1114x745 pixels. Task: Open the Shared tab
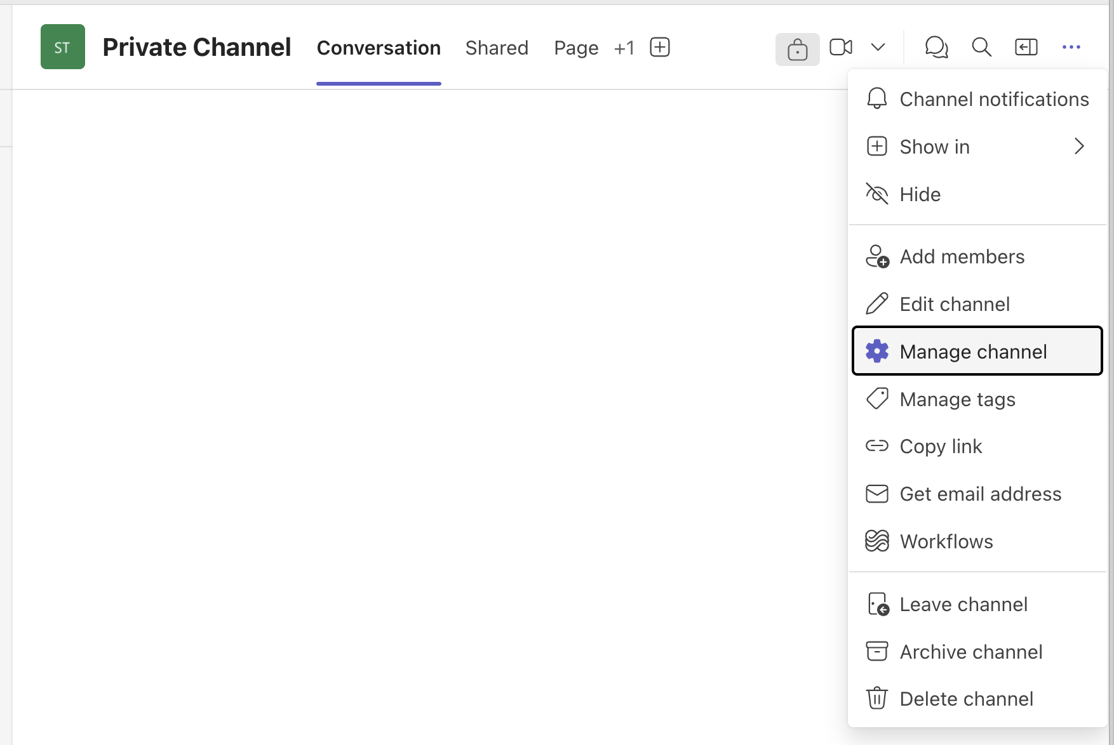(x=497, y=48)
